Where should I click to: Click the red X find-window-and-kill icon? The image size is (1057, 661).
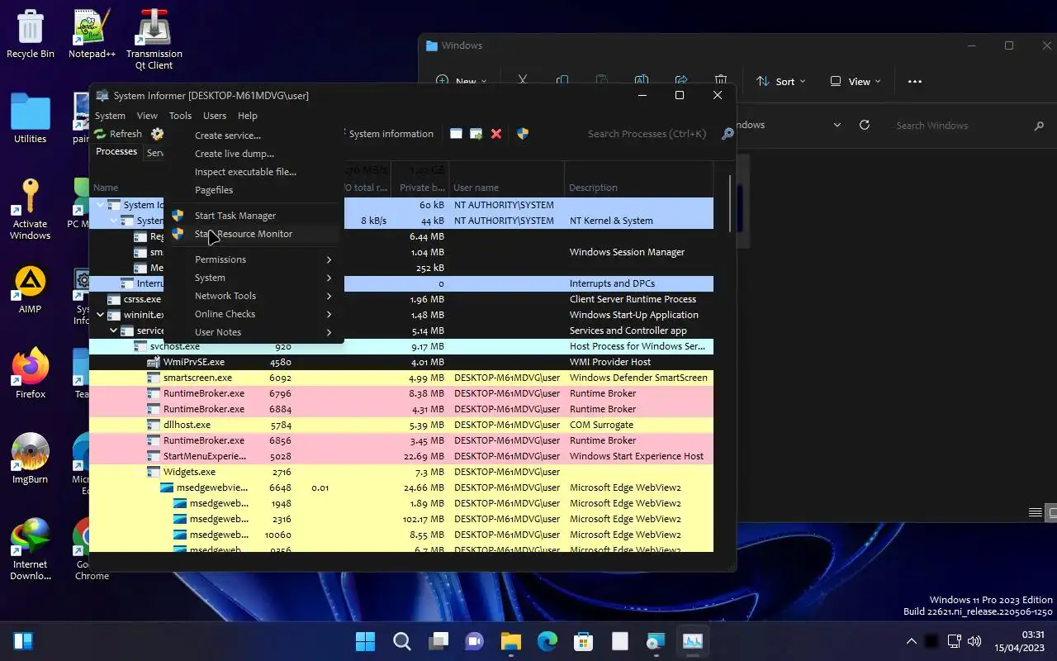tap(496, 134)
